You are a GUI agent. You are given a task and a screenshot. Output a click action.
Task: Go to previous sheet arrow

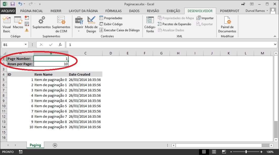coord(8,145)
